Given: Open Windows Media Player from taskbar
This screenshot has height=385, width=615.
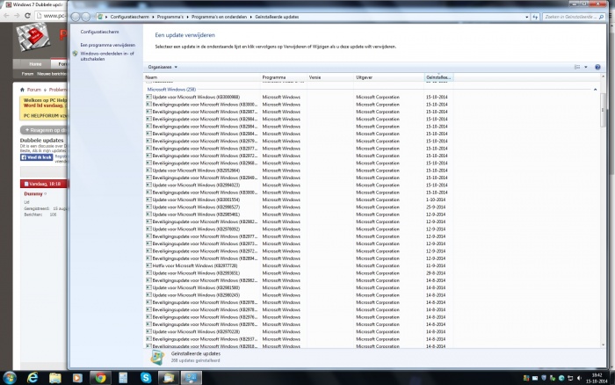Looking at the screenshot, I should coord(77,378).
